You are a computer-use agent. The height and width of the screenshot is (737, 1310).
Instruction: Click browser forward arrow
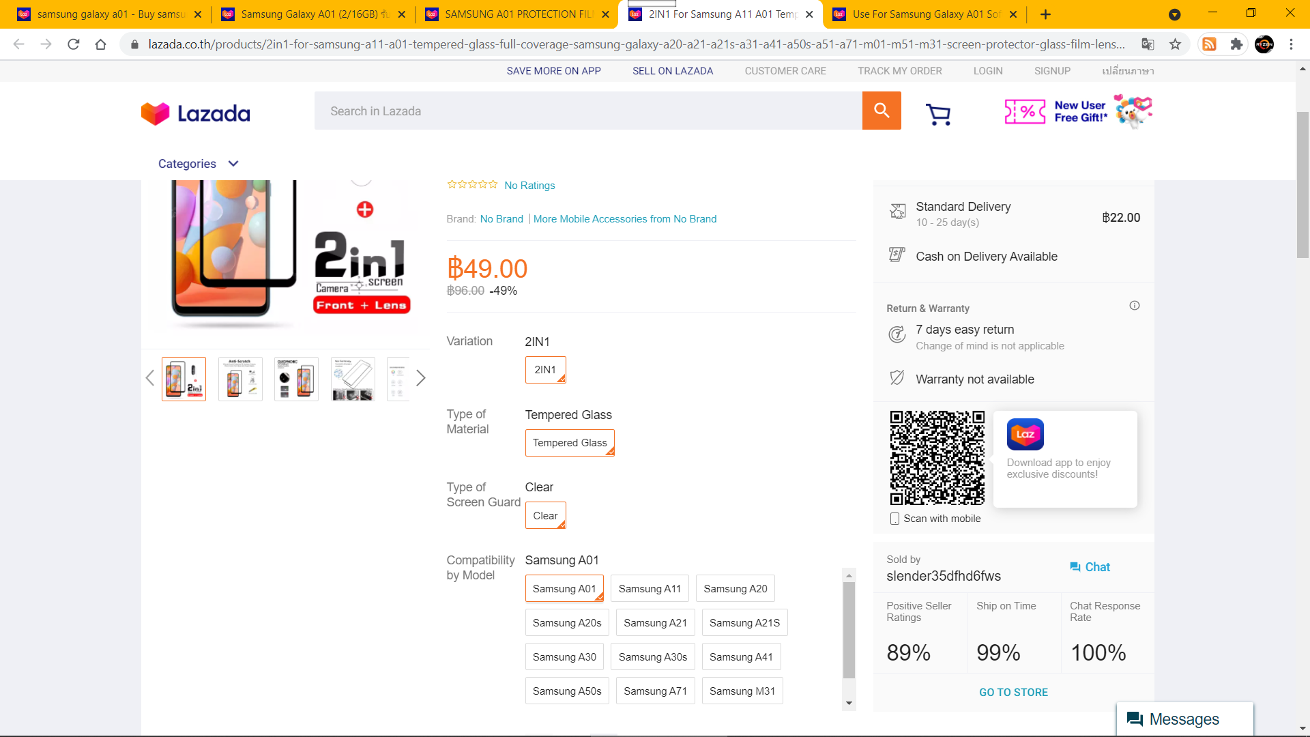[46, 44]
